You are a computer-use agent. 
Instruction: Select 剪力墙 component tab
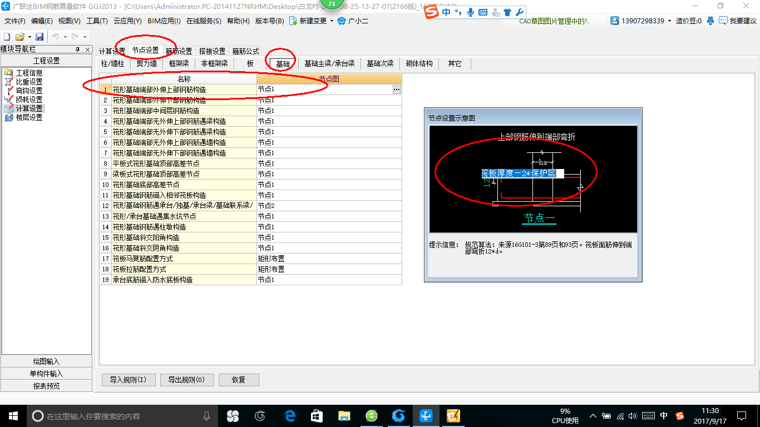(146, 63)
